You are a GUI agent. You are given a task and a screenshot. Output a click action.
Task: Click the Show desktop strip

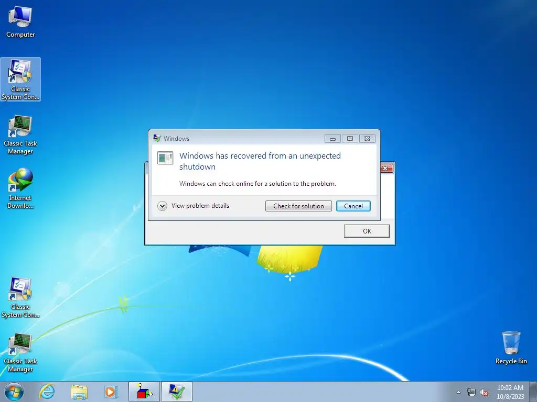(x=533, y=392)
